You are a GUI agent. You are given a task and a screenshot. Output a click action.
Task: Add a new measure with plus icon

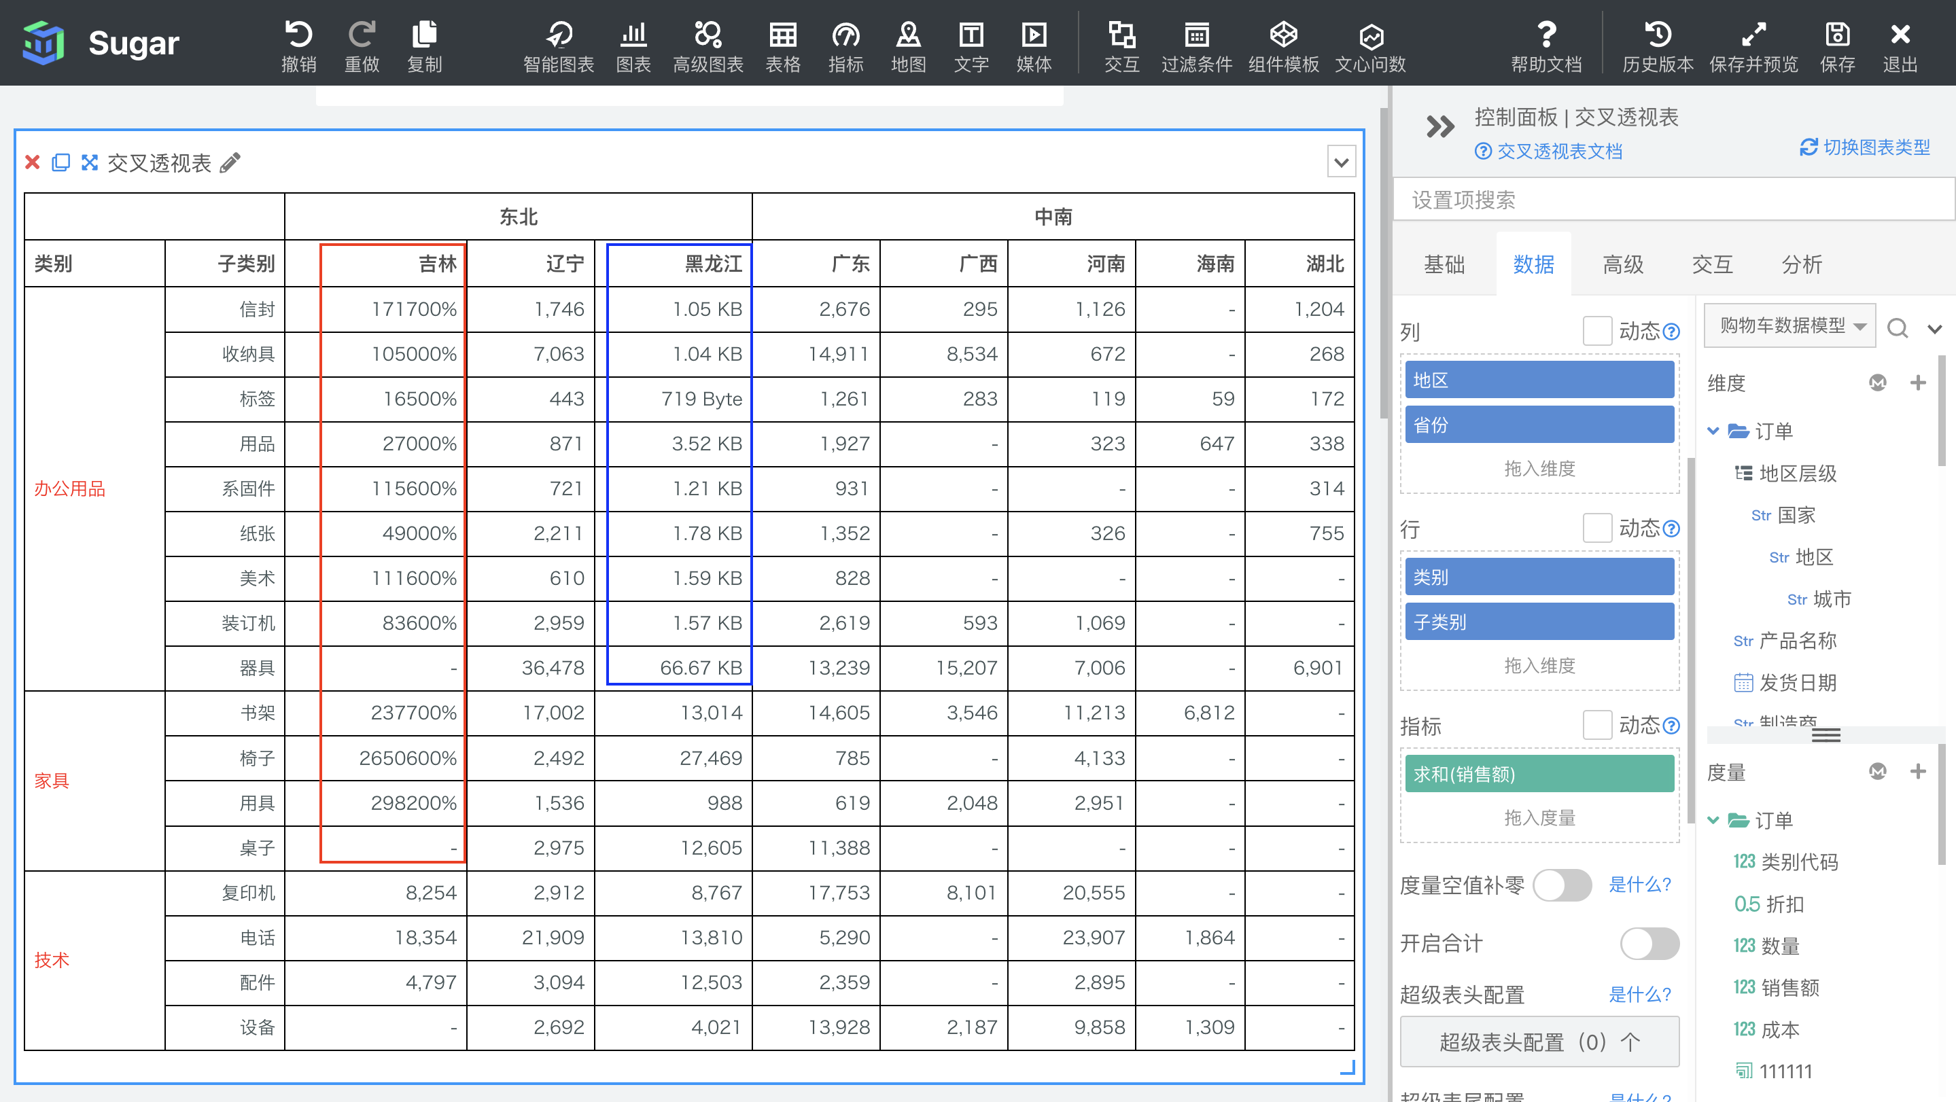tap(1918, 771)
